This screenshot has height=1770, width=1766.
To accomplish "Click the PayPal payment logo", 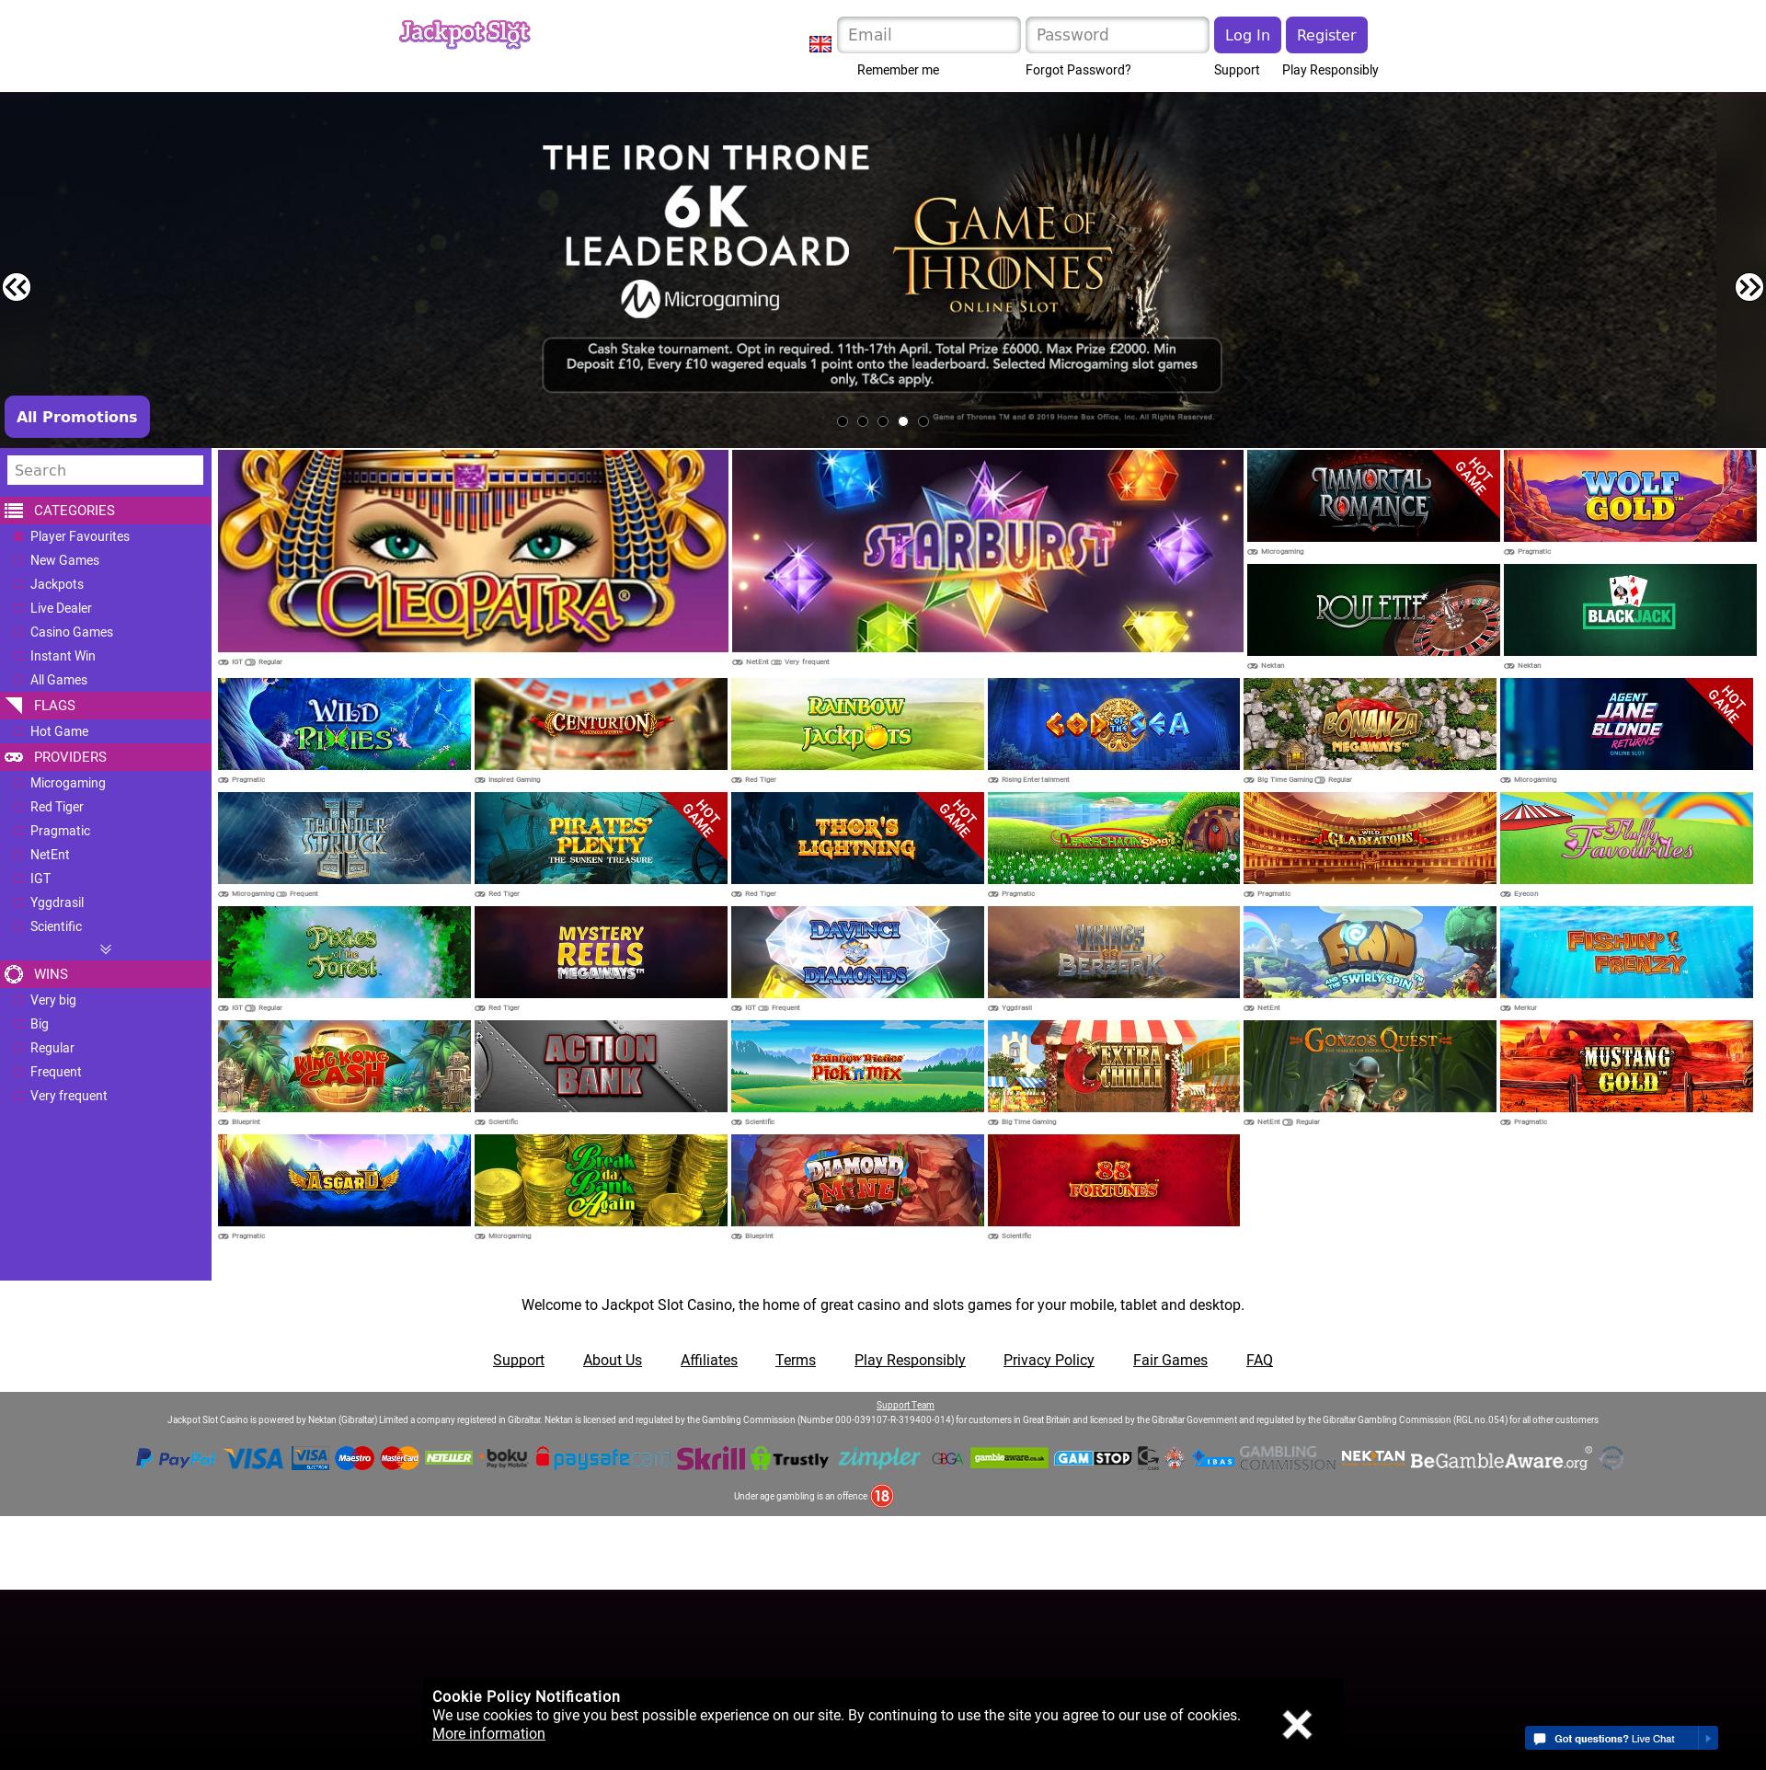I will 176,1458.
